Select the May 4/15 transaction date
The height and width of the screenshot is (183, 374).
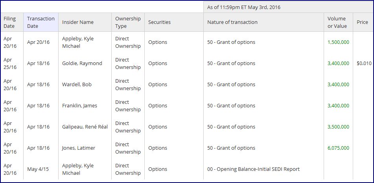point(39,169)
